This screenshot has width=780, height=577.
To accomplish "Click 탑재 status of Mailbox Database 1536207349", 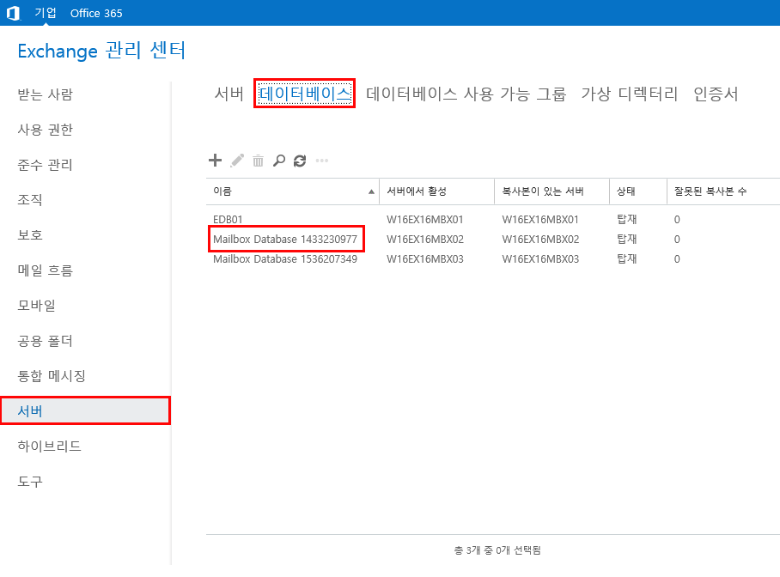I will (x=627, y=259).
